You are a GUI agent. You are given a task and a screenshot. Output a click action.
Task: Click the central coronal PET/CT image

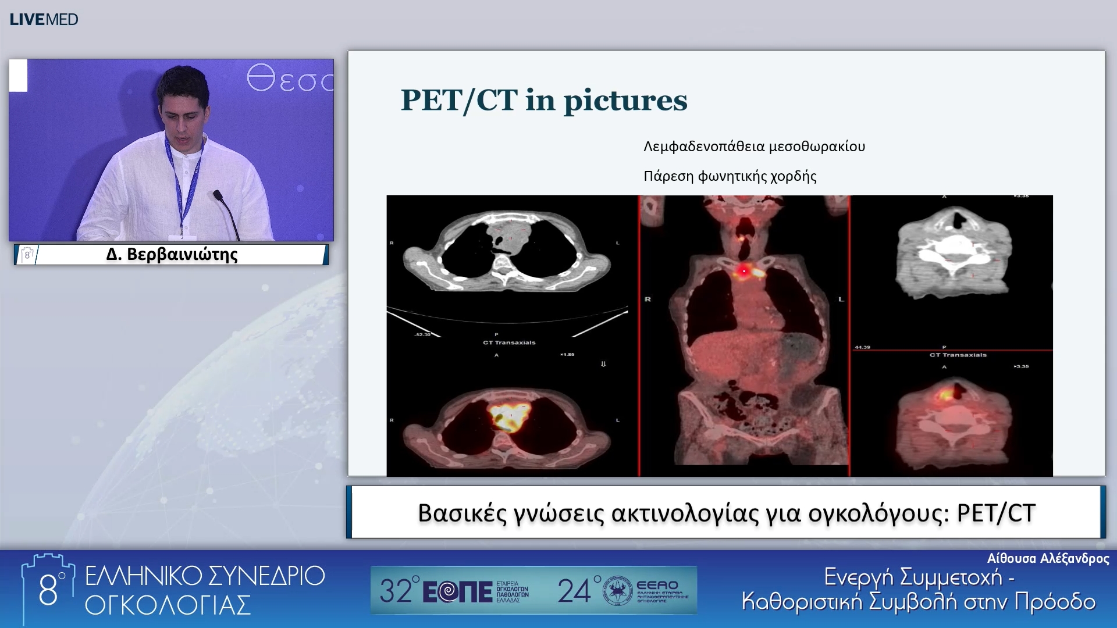click(745, 336)
